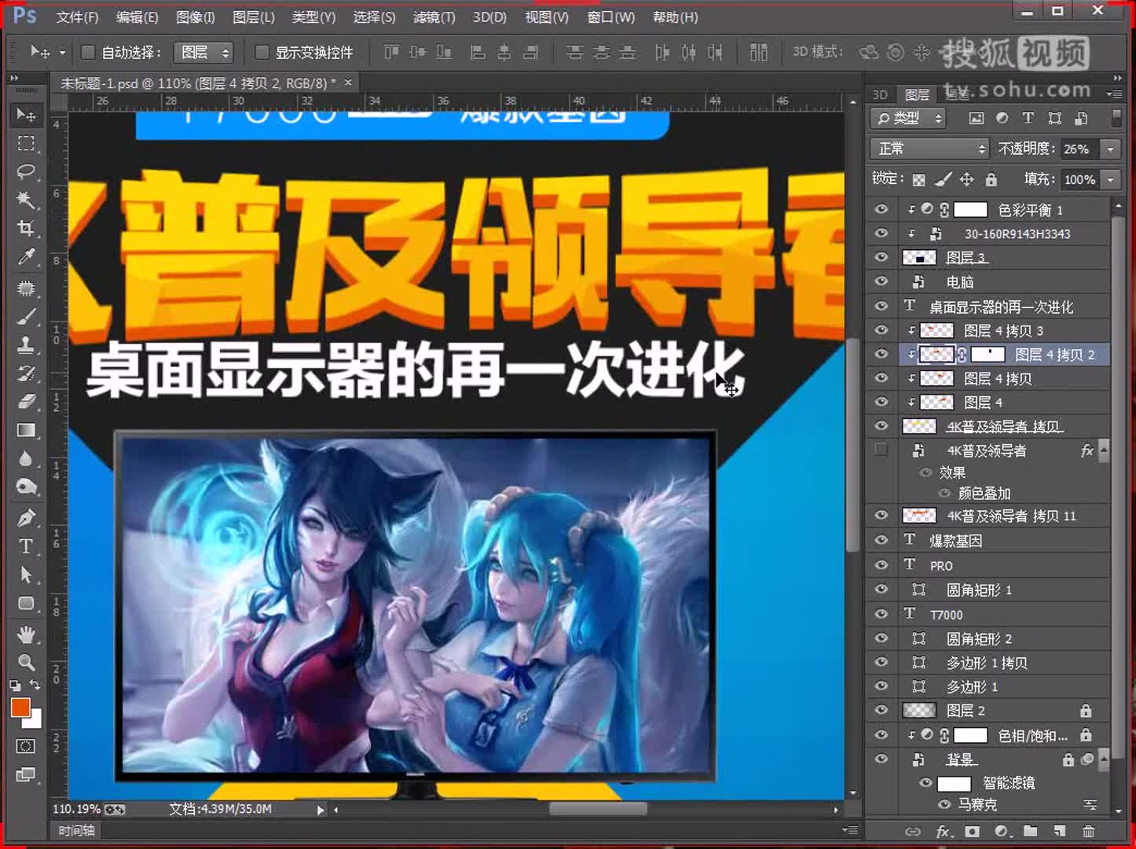The height and width of the screenshot is (849, 1136).
Task: Open the 滤镜(T) menu
Action: pos(434,17)
